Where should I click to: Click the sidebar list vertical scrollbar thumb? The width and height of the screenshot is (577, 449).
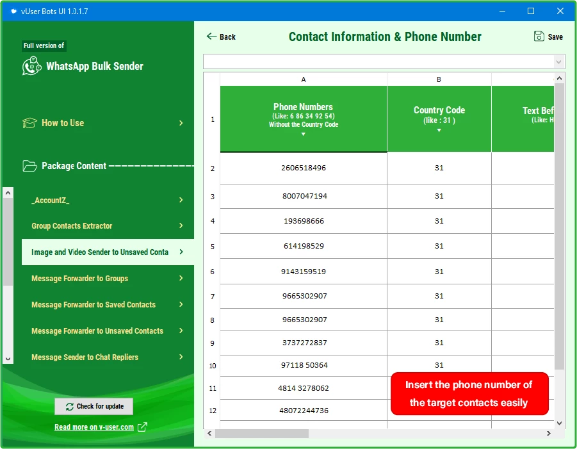8,242
